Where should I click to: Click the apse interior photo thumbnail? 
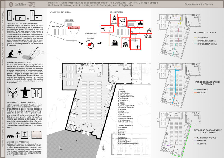coord(37,135)
